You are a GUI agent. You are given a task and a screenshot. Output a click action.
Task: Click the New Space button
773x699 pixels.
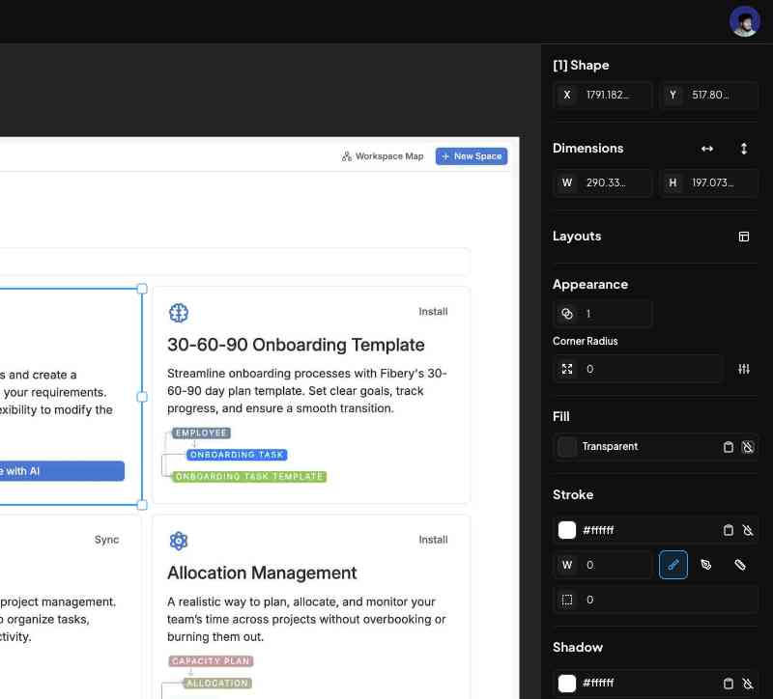tap(472, 156)
